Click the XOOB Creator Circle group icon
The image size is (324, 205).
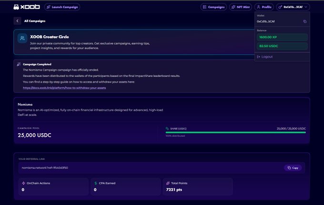point(22,38)
